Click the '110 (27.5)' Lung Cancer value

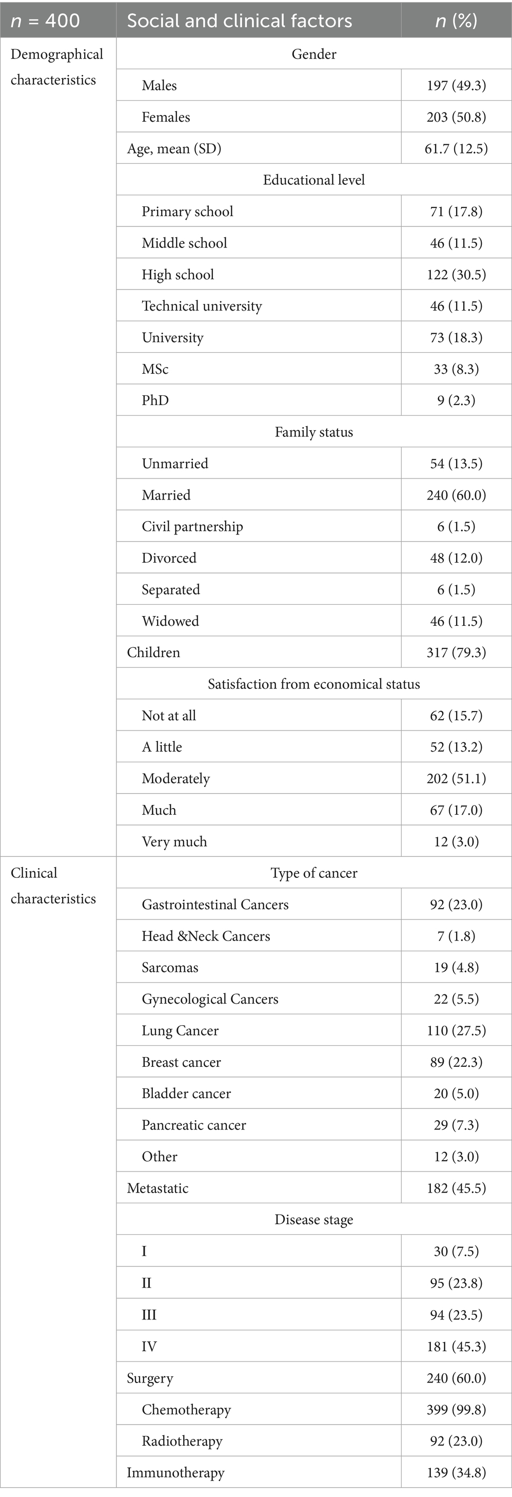pos(456,1031)
